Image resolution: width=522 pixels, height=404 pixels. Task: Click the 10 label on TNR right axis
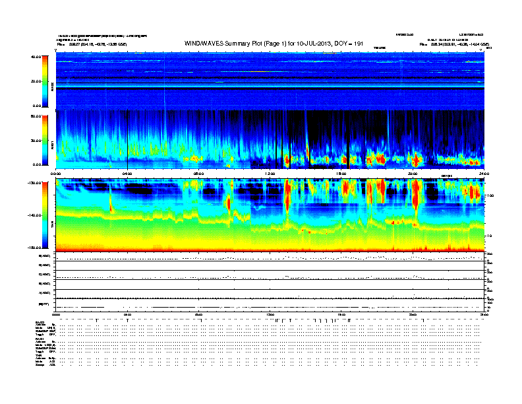489,236
